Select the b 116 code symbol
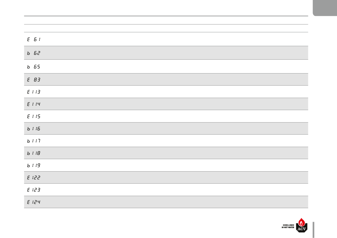Screen dimensions: 337x238 [x=34, y=129]
